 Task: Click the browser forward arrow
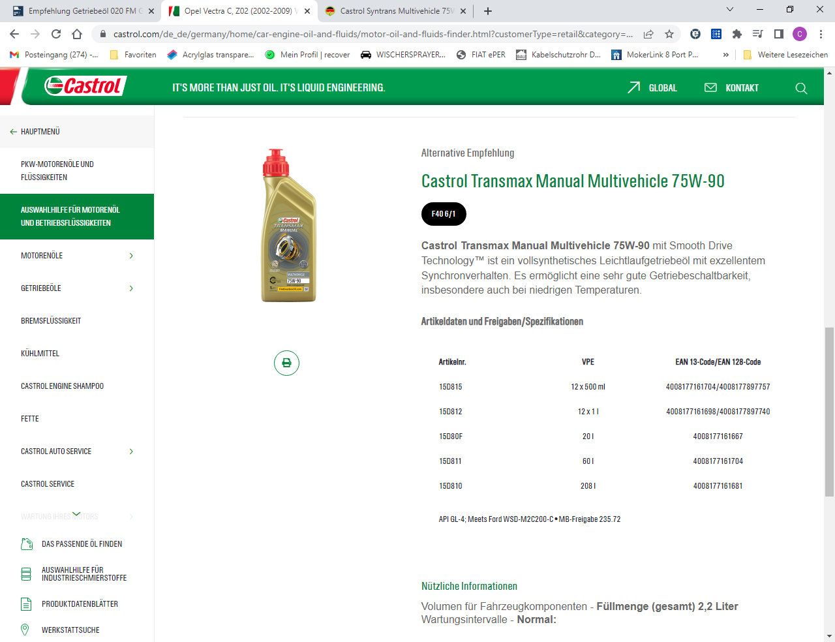pos(35,34)
